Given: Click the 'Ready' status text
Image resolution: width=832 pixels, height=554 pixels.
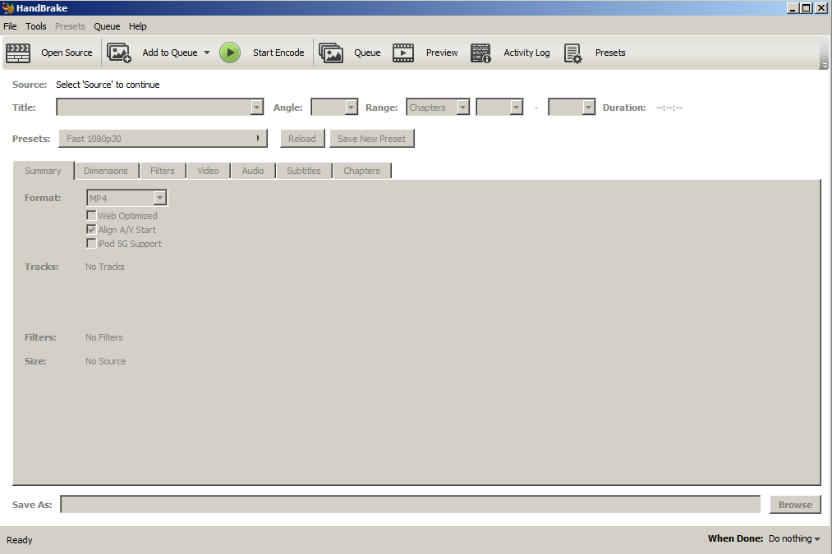Looking at the screenshot, I should [20, 540].
